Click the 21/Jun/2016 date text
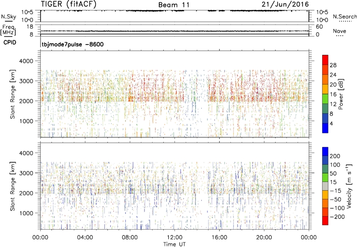 [x=285, y=4]
